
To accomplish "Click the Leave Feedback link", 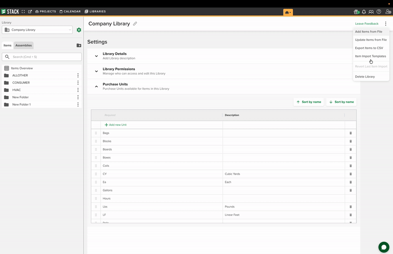I will coord(367,24).
